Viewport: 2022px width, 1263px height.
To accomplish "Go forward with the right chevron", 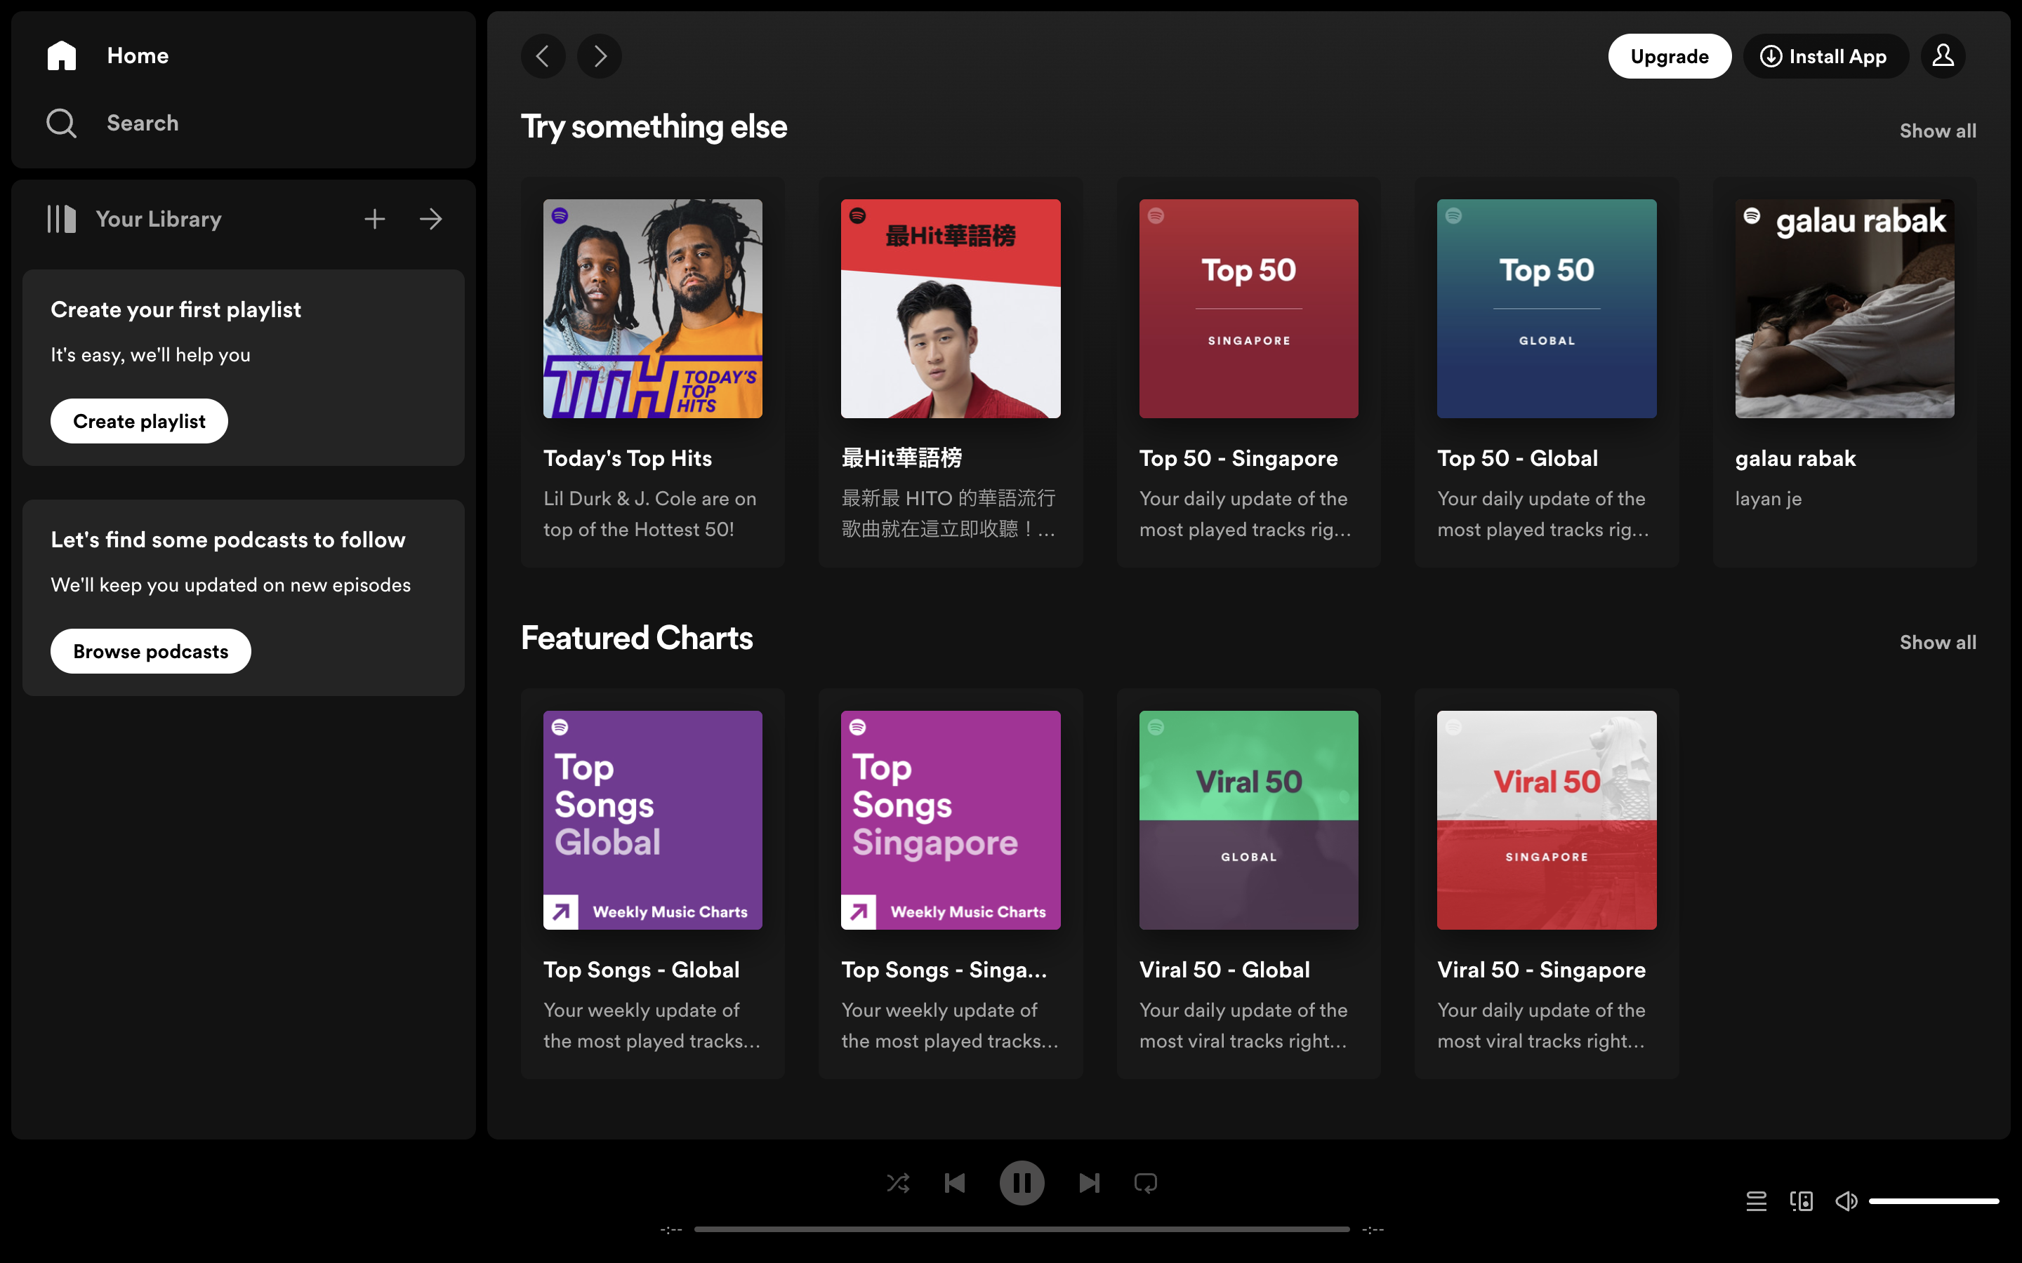I will tap(600, 56).
